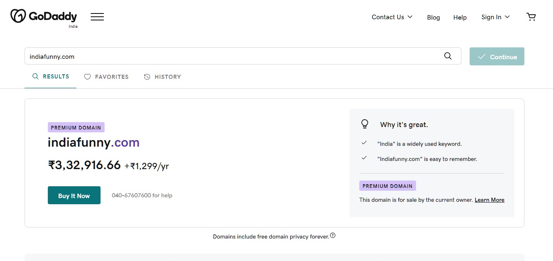Click the Domains include free domain privacy text
This screenshot has width=553, height=261.
click(271, 236)
